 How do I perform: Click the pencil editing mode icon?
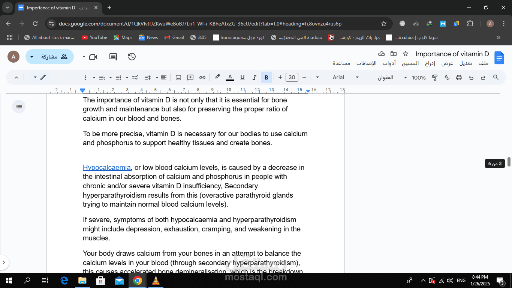coord(43,77)
